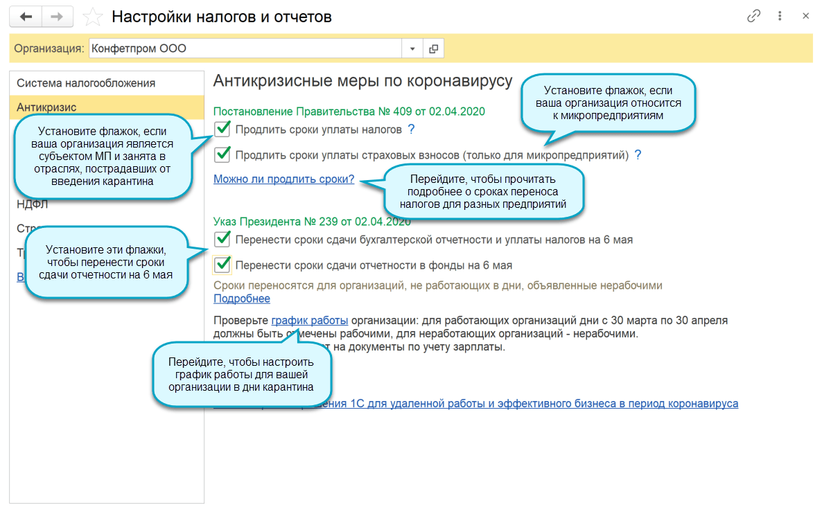Select the НДФЛ section
Viewport: 822px width, 514px height.
point(33,204)
